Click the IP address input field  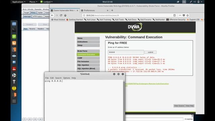(x=126, y=52)
